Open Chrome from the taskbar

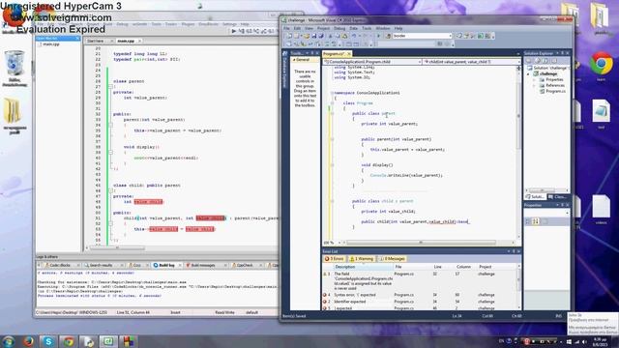click(x=69, y=341)
